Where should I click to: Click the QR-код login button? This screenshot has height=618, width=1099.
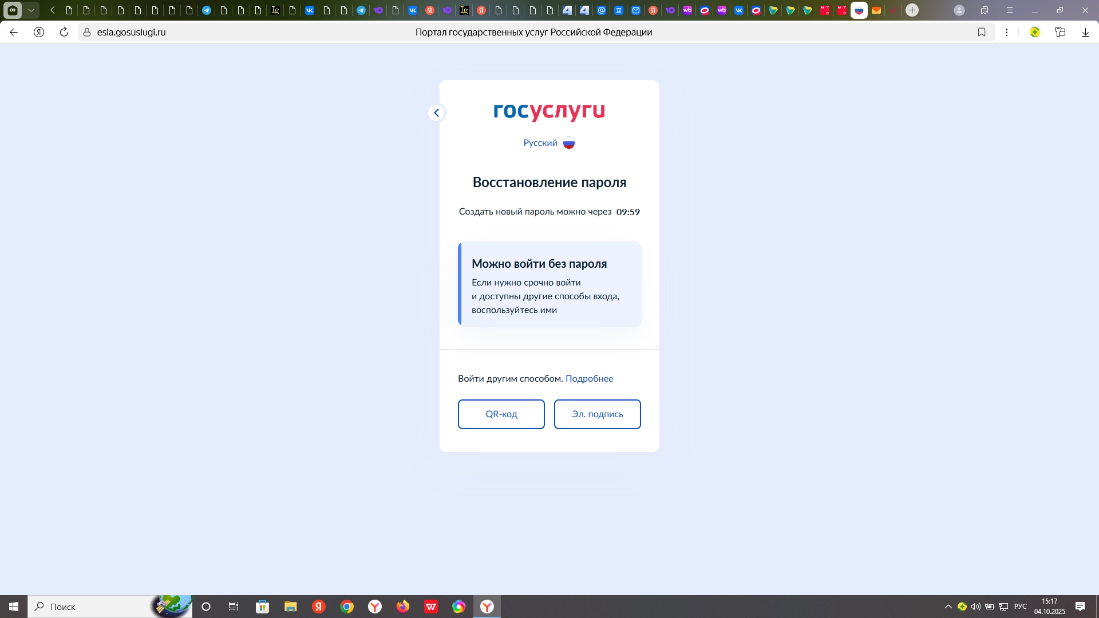(501, 414)
